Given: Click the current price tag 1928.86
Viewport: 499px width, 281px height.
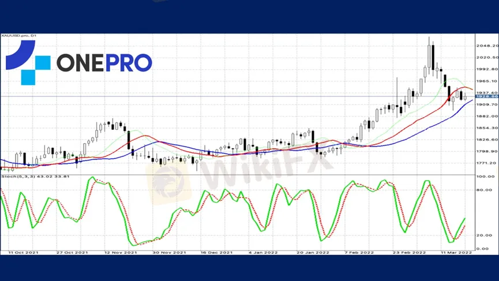Looking at the screenshot, I should 487,96.
